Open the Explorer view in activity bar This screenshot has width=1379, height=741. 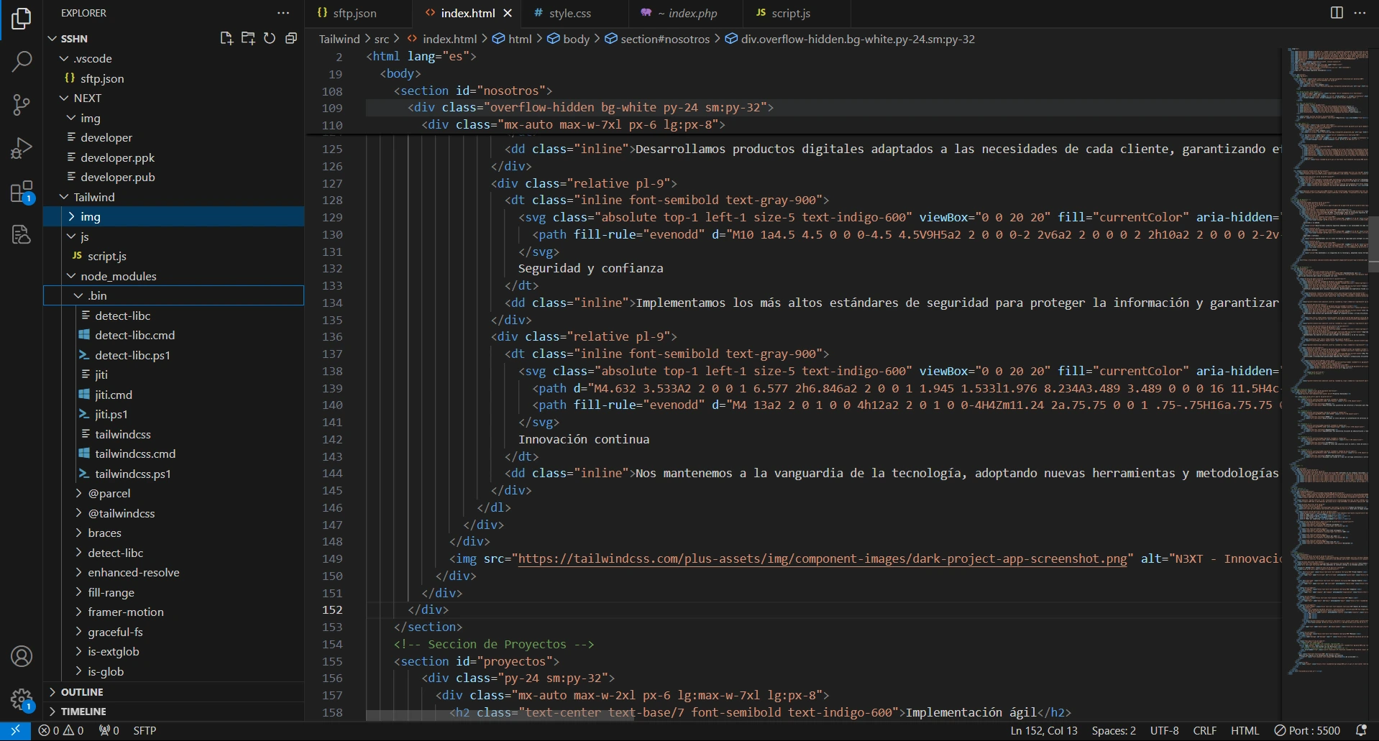[22, 19]
